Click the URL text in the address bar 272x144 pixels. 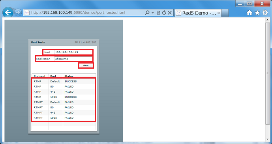pos(78,13)
